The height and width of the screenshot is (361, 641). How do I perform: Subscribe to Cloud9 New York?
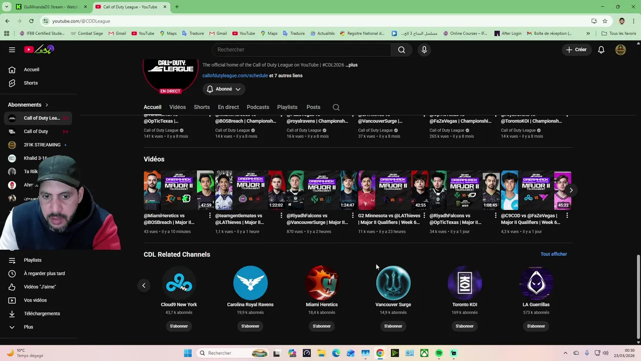click(179, 326)
